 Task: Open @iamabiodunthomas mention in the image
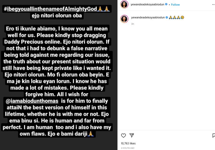[32, 101]
